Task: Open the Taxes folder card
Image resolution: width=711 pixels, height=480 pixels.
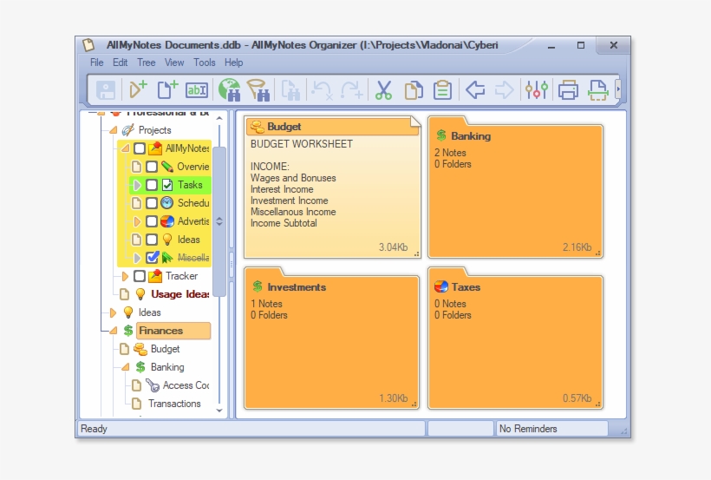Action: (516, 339)
